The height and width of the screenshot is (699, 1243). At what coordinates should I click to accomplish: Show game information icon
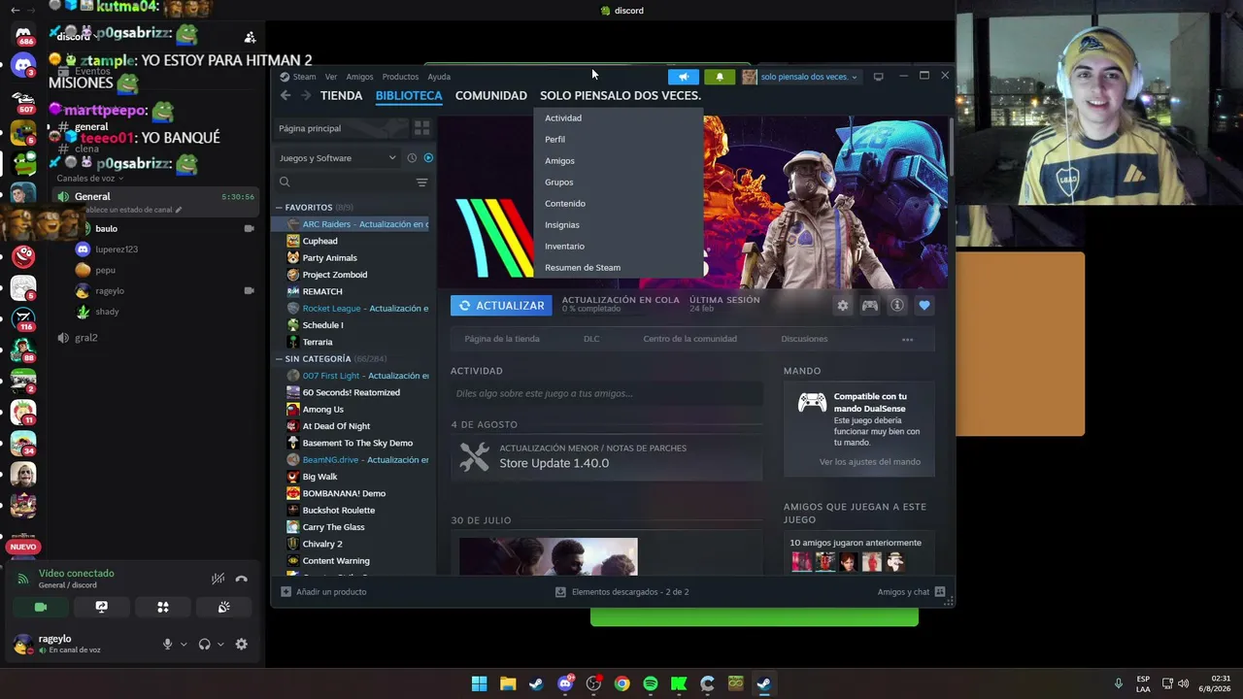click(897, 306)
